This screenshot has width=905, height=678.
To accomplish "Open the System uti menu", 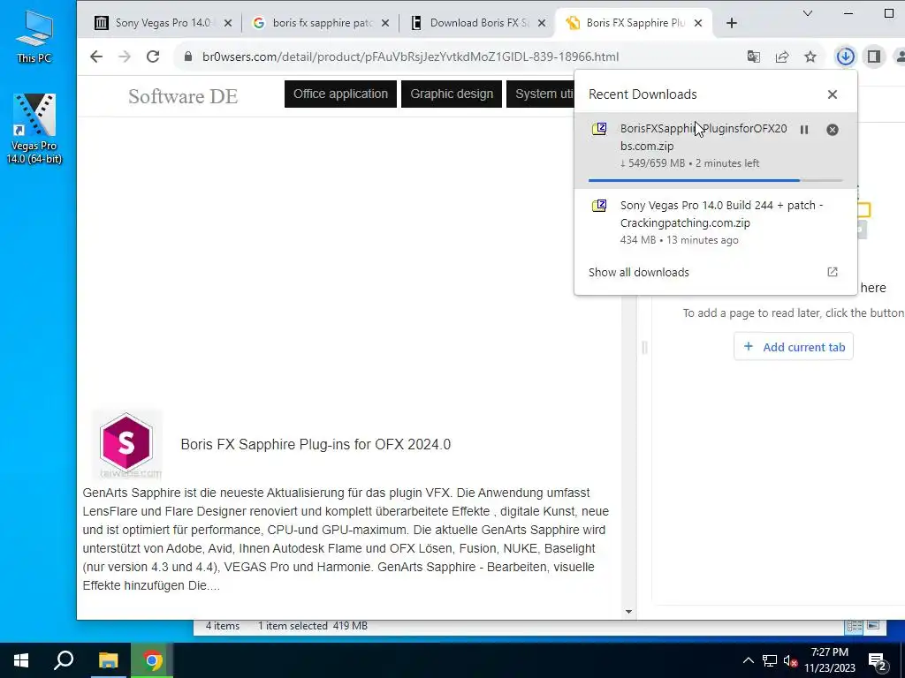I will [540, 94].
